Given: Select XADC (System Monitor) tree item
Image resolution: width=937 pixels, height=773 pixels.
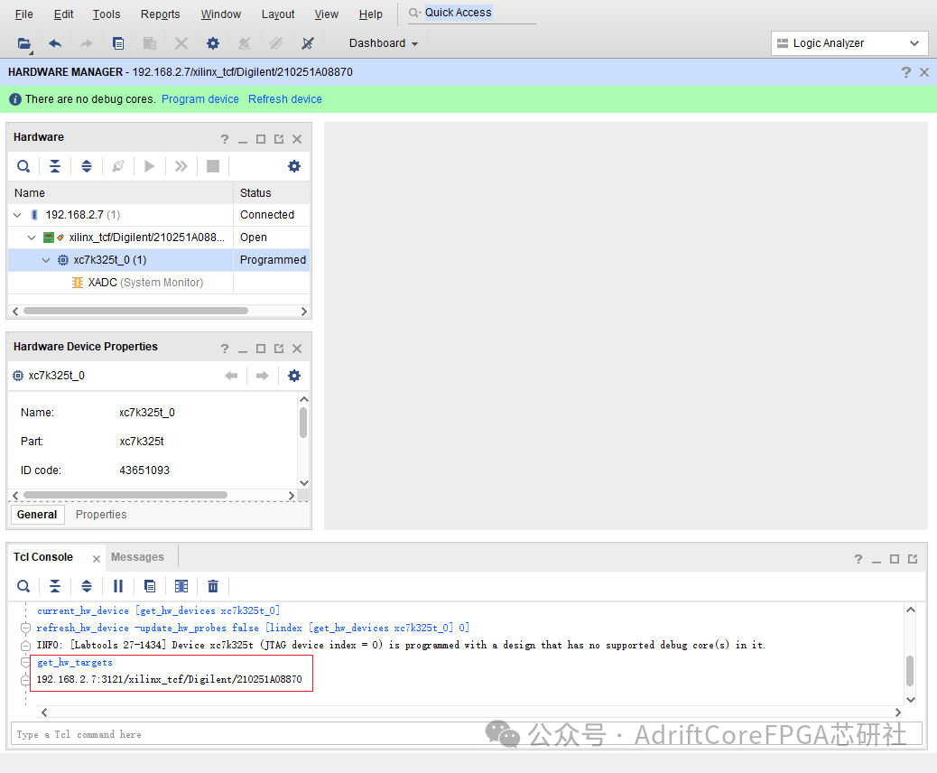Looking at the screenshot, I should click(145, 282).
